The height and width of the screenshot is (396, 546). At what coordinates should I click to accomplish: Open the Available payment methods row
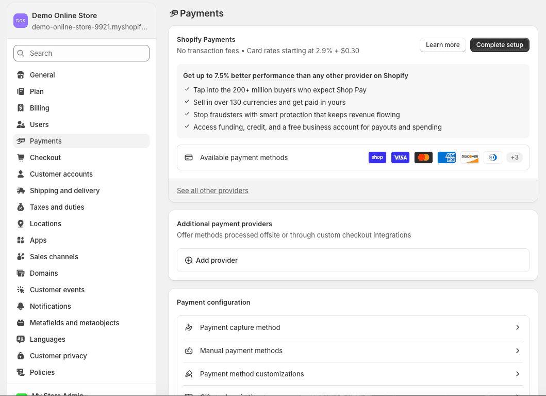pos(353,157)
